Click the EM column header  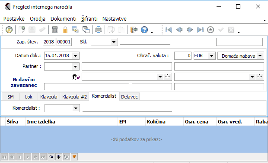pyautogui.click(x=131, y=122)
